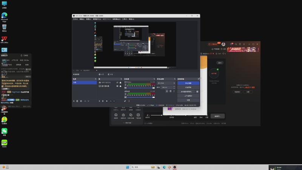Open source properties gear icon

[106, 101]
